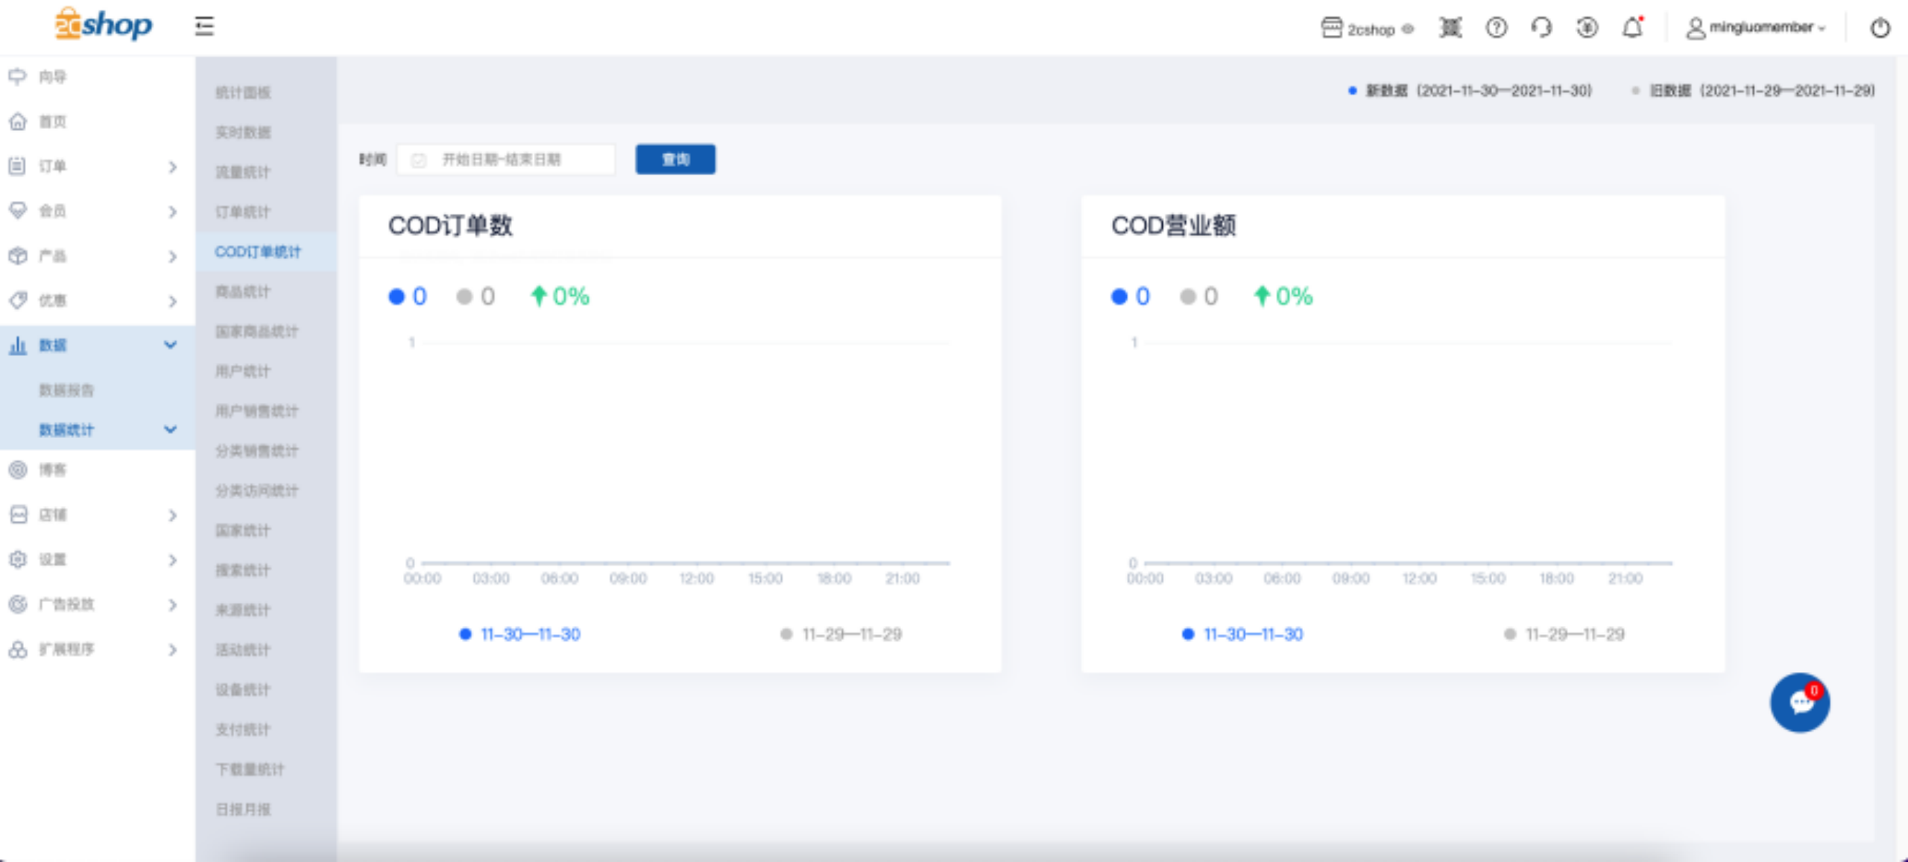This screenshot has height=862, width=1908.
Task: Click the COD营业额 card title
Action: (x=1173, y=225)
